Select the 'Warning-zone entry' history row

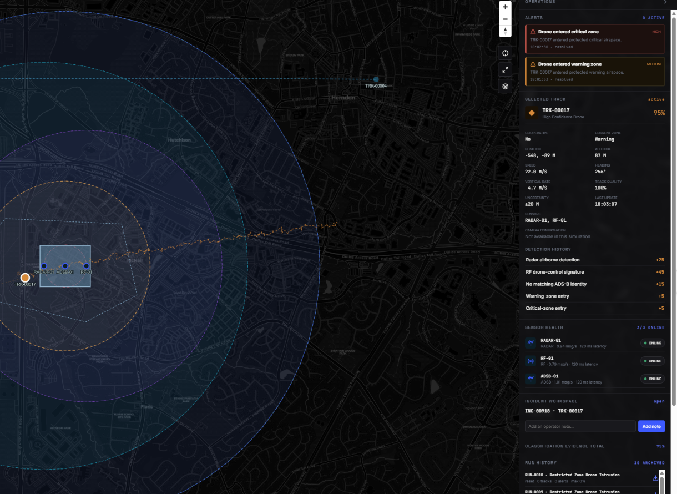[595, 296]
